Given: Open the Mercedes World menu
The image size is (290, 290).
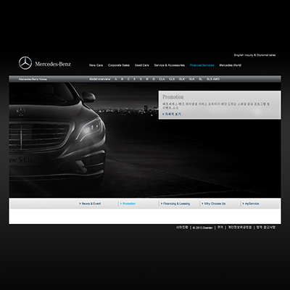Looking at the screenshot, I should [x=230, y=65].
